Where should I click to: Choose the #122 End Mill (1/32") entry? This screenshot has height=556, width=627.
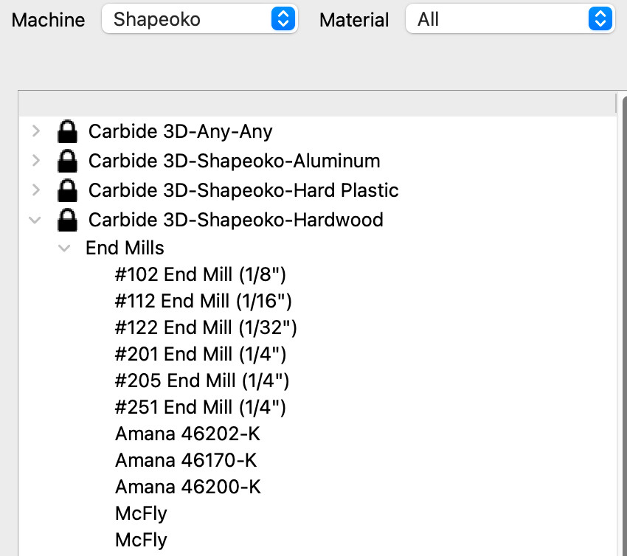(206, 327)
